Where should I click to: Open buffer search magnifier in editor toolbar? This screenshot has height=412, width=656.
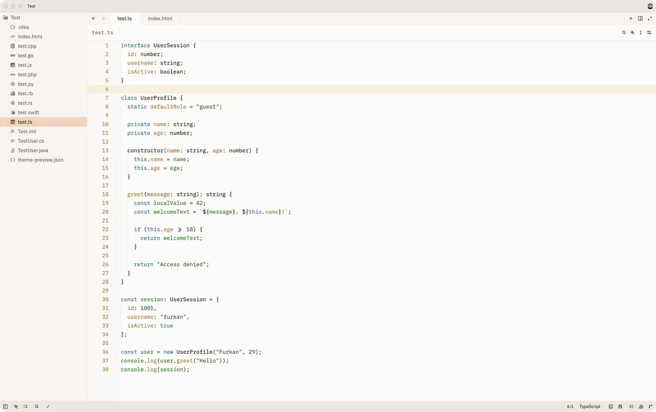[x=624, y=32]
